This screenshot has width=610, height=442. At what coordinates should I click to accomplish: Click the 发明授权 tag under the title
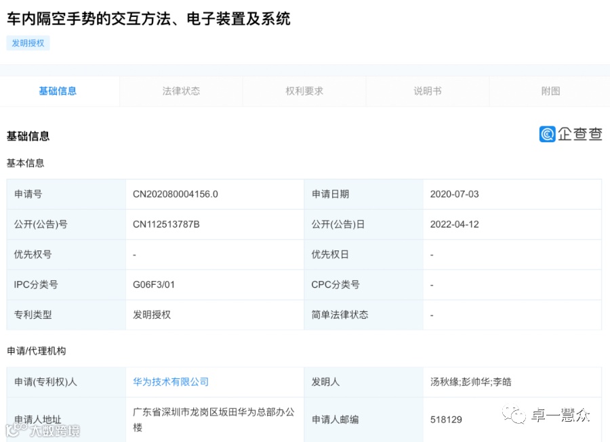[x=28, y=43]
